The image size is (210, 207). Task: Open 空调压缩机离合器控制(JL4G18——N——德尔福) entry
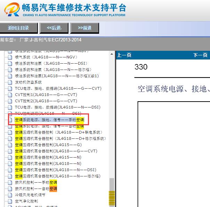point(58,176)
